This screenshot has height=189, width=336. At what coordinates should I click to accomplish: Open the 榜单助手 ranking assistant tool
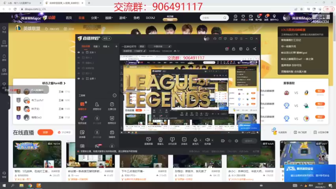(112, 120)
